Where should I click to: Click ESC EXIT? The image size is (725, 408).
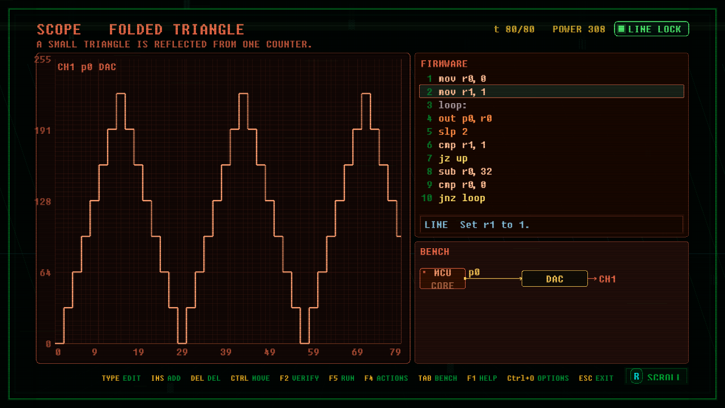596,378
